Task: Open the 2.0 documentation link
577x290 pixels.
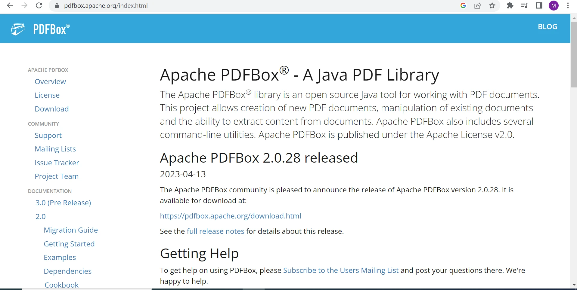Action: 41,217
